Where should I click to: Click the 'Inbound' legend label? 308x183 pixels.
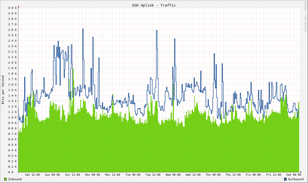point(15,179)
